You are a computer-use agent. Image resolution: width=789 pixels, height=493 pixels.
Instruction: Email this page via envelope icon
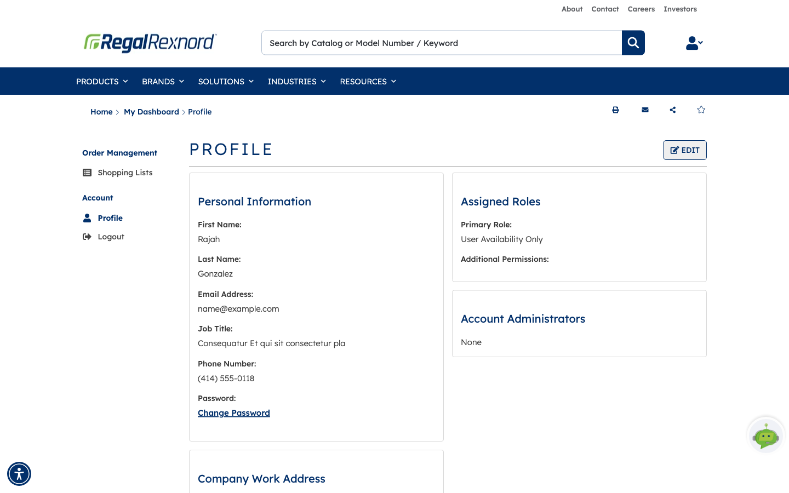(645, 110)
